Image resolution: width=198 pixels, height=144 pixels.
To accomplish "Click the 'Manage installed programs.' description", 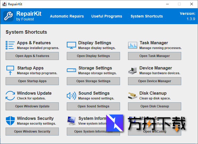I will [38, 48].
